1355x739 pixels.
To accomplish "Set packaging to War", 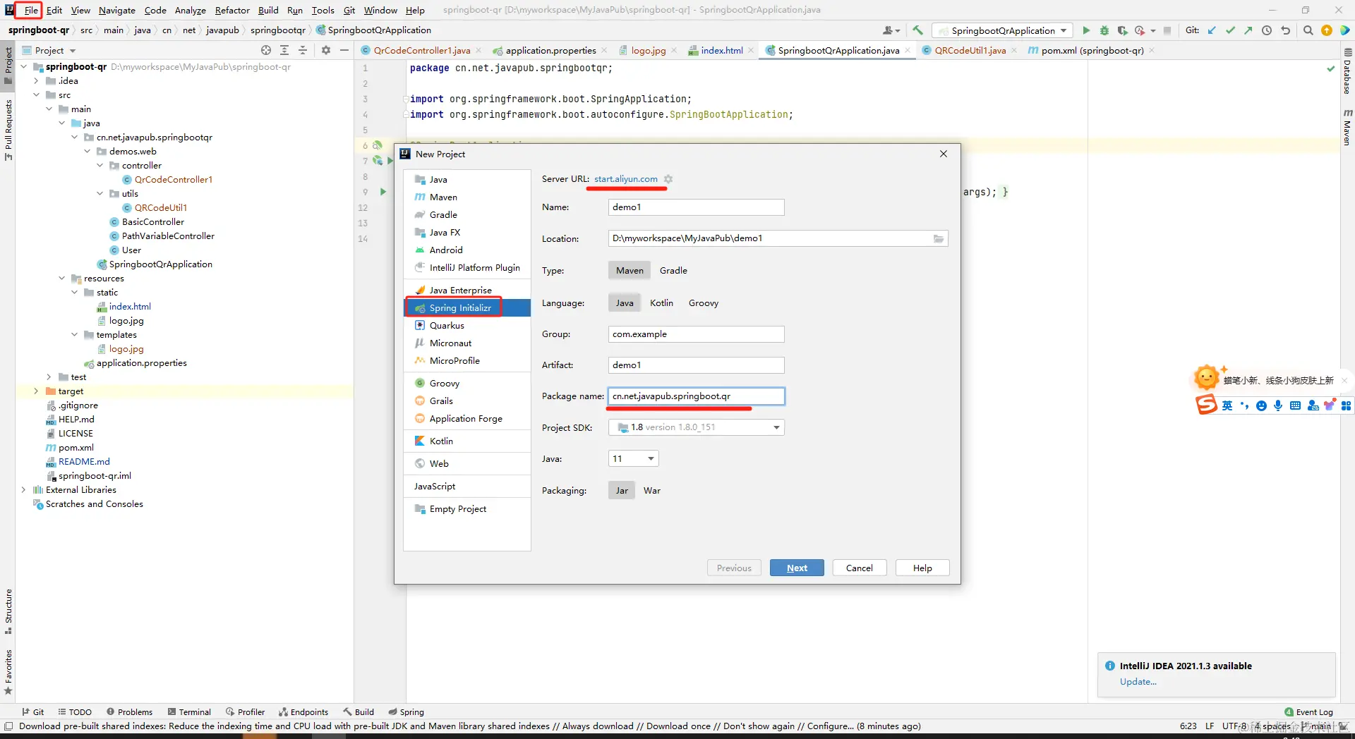I will coord(652,491).
